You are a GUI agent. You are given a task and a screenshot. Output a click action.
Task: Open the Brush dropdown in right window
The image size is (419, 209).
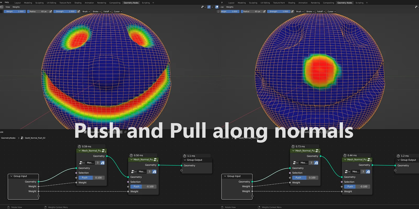pos(300,11)
